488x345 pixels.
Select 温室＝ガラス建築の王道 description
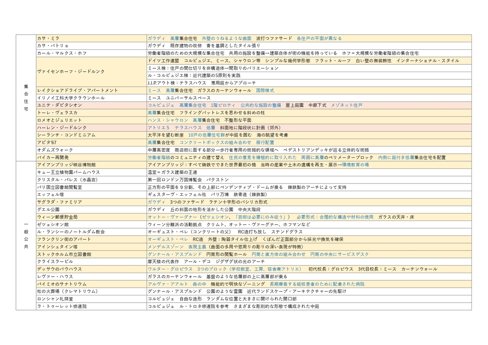point(309,172)
